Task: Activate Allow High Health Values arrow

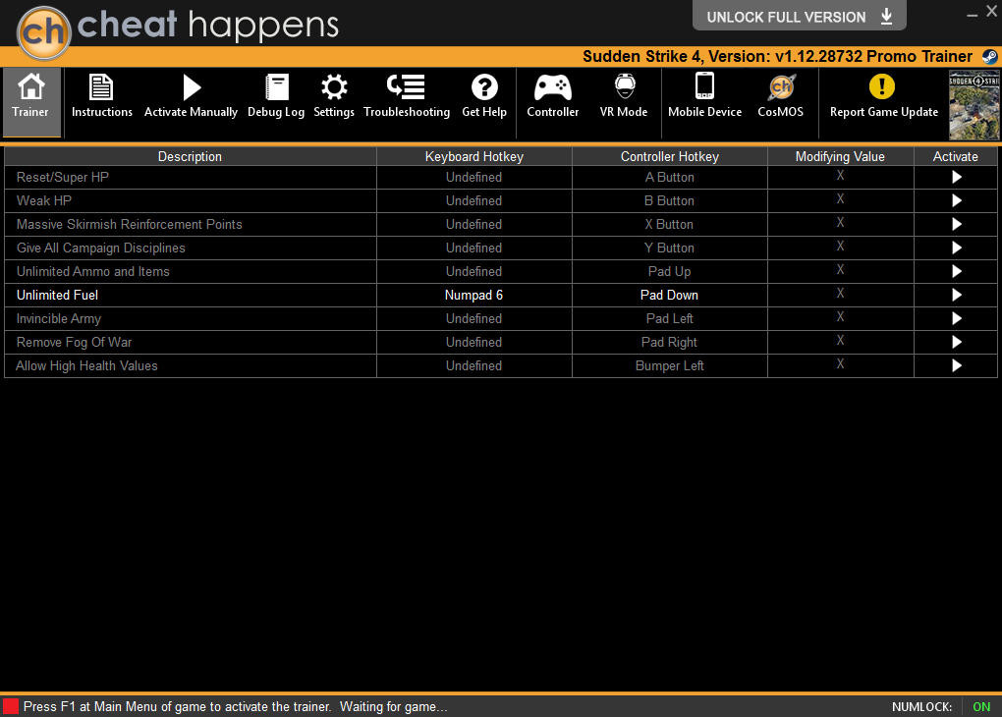Action: (x=956, y=366)
